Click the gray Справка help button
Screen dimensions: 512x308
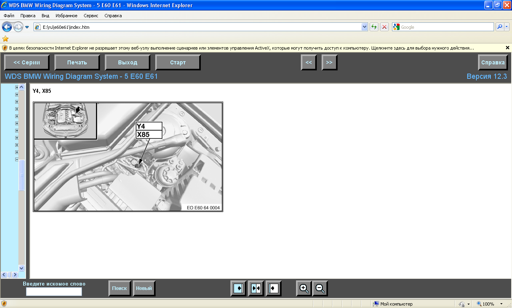tap(493, 62)
